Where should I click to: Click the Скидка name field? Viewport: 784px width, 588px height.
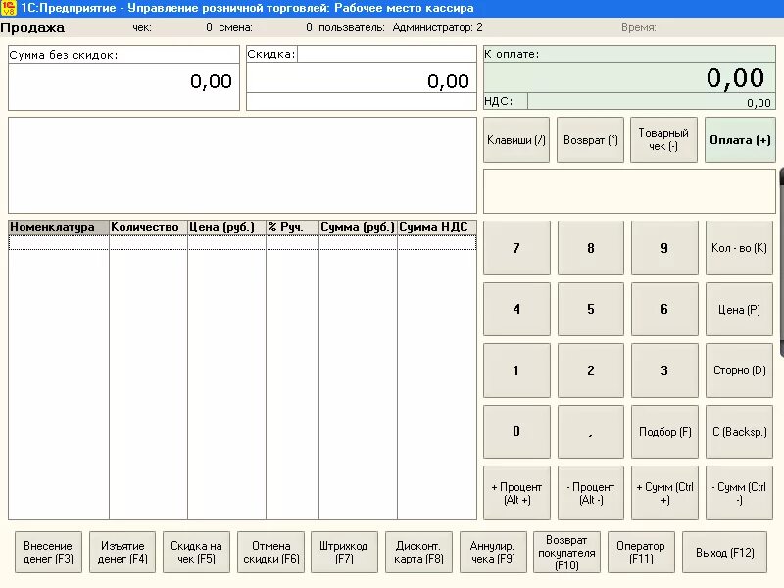pyautogui.click(x=387, y=54)
